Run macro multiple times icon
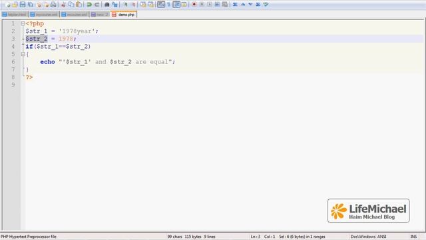 point(217,5)
